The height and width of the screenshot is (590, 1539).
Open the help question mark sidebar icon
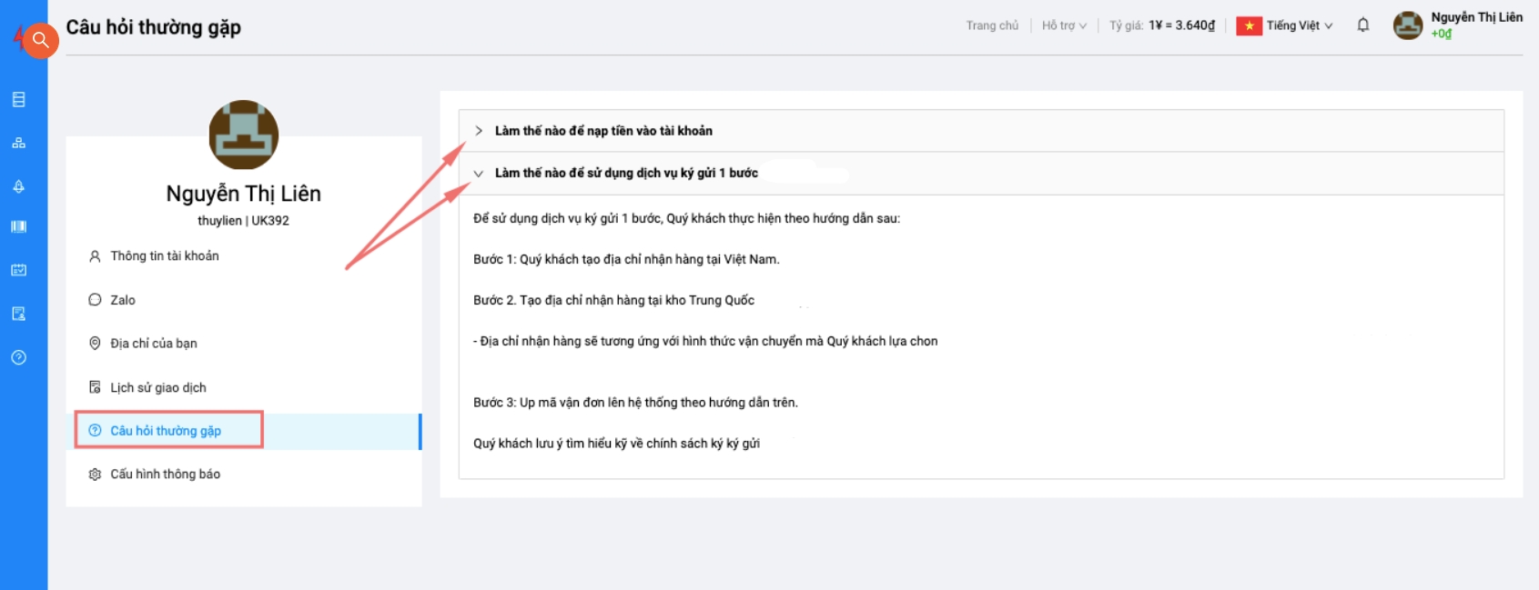[18, 357]
